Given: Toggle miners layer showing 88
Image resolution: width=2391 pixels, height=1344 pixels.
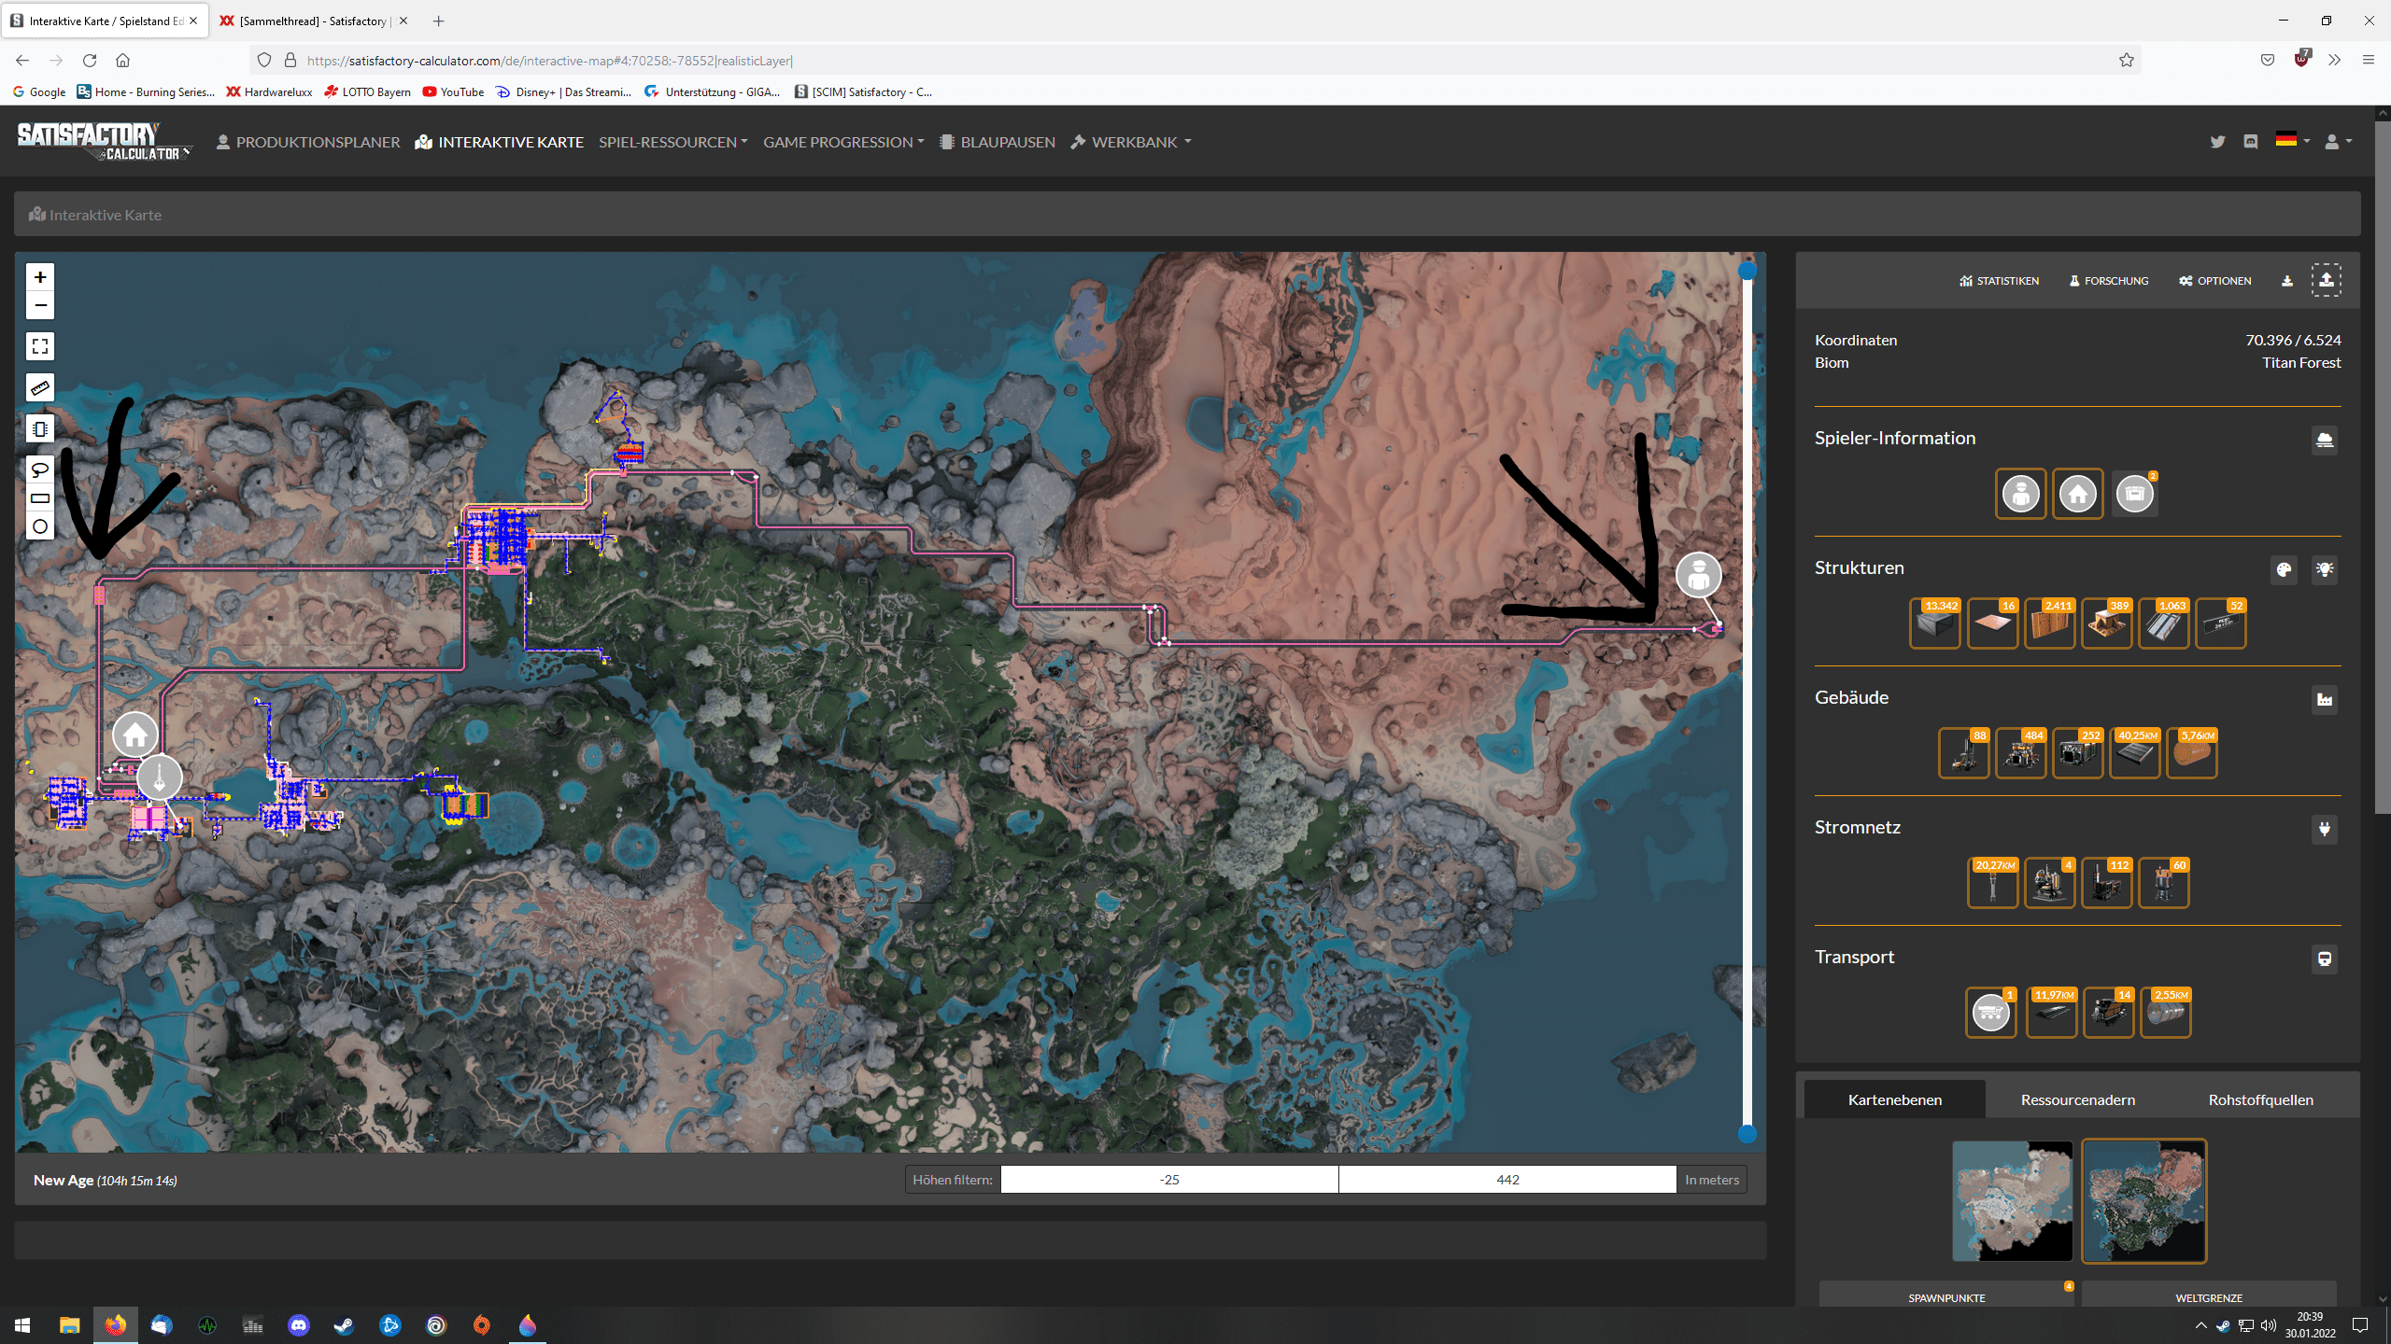Looking at the screenshot, I should [x=1963, y=753].
